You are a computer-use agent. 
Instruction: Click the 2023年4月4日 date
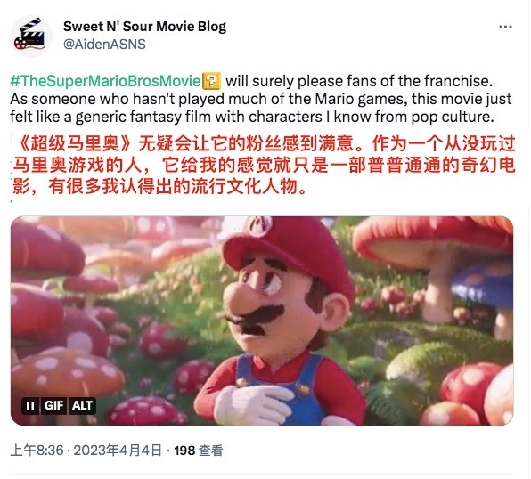118,451
